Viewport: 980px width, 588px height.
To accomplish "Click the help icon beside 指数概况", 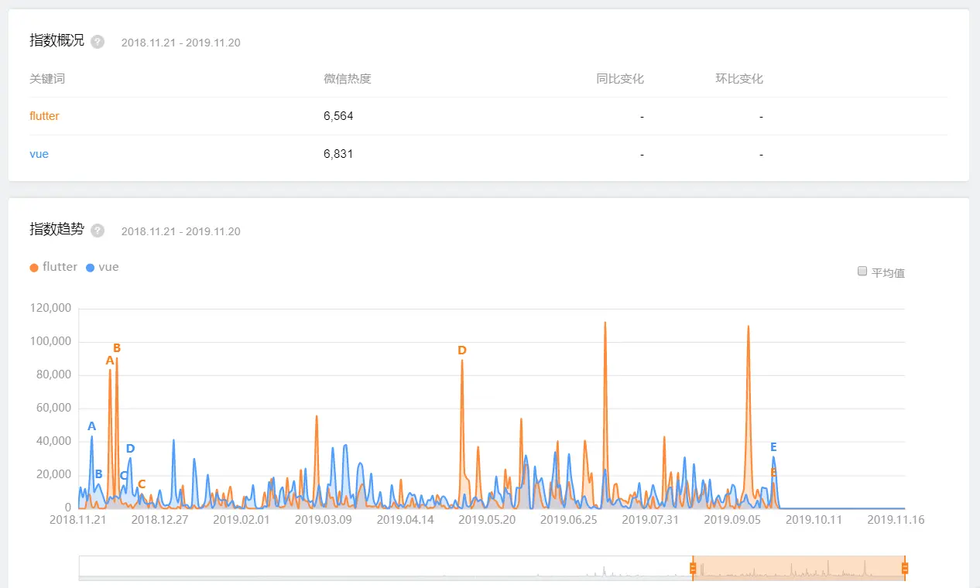I will (98, 42).
